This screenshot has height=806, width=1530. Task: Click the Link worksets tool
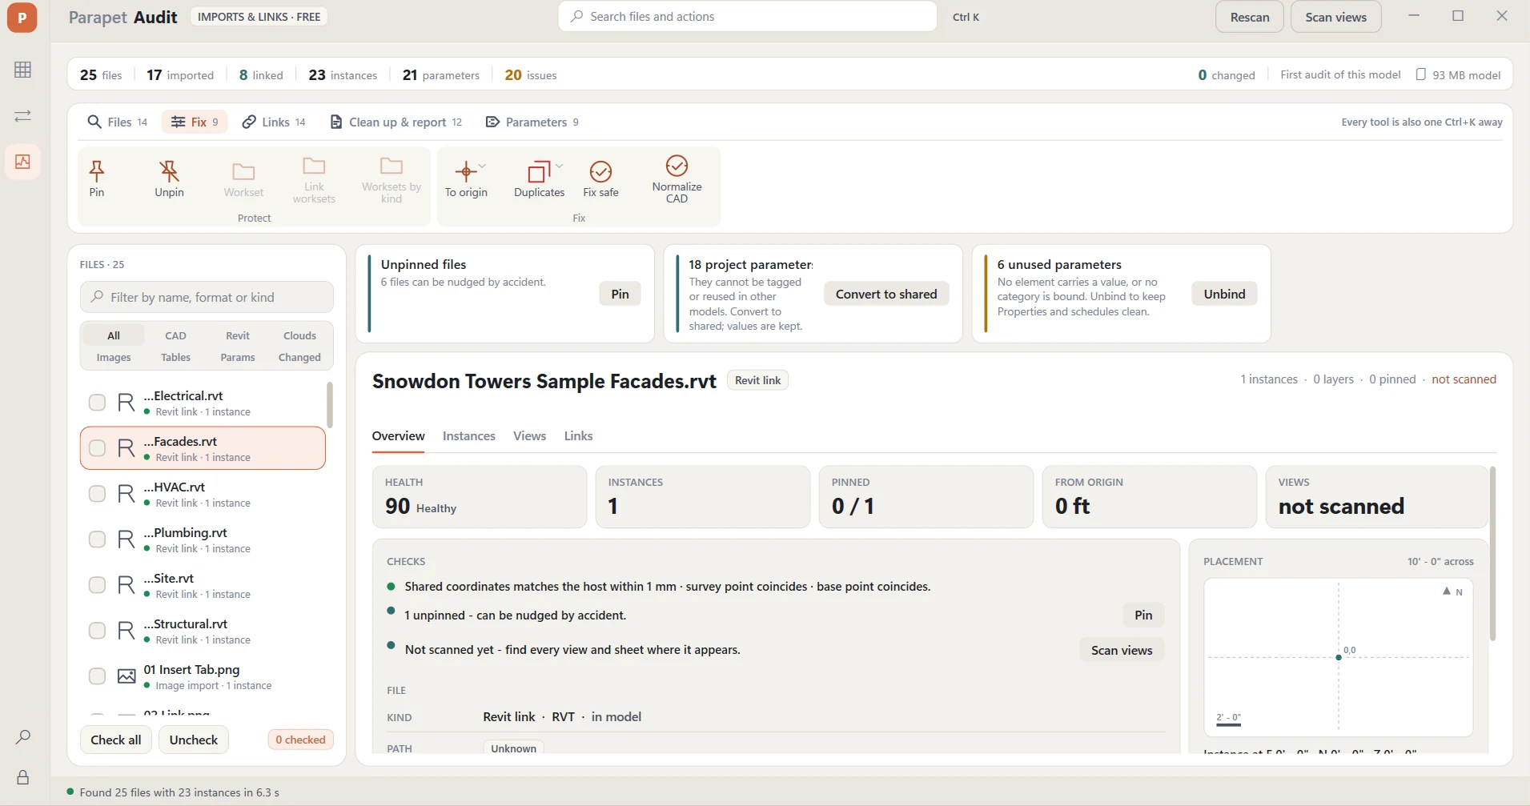pos(314,178)
